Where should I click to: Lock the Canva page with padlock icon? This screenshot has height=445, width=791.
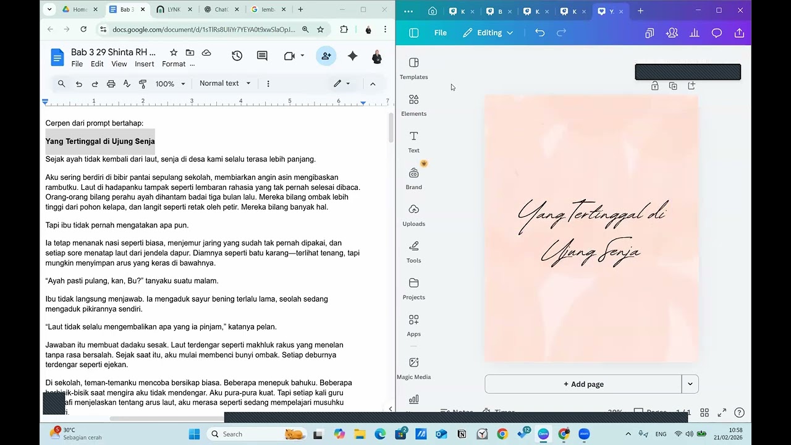click(x=654, y=86)
